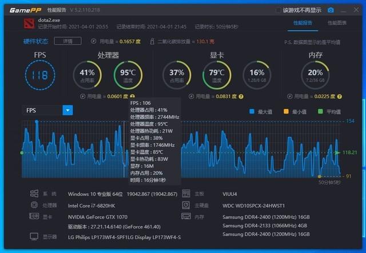
Task: Click the green average FPS arrow marker
Action: [337, 152]
